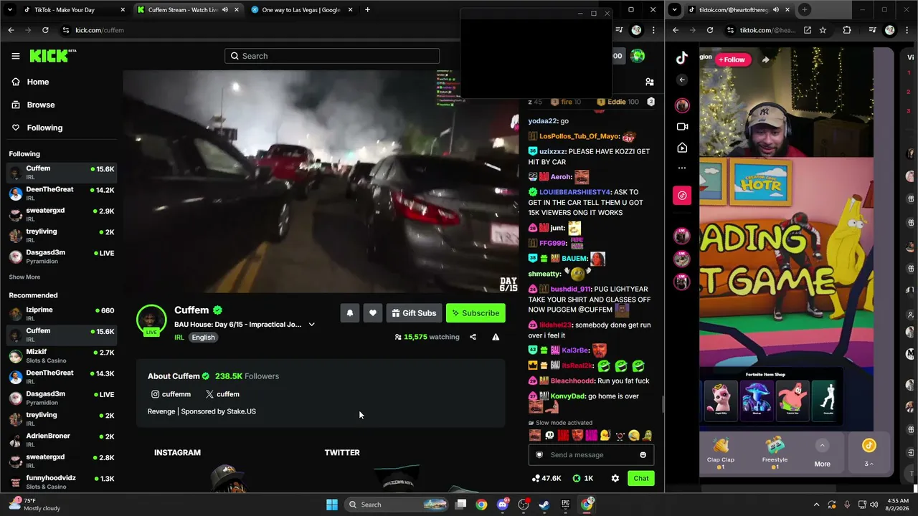
Task: Open Mizkif in Recommended list
Action: [60, 356]
